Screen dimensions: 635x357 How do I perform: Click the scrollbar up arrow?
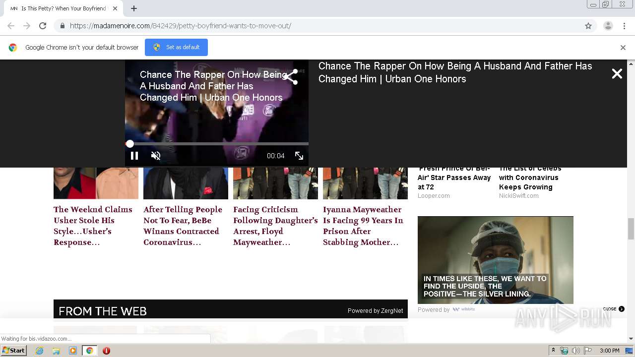click(631, 64)
